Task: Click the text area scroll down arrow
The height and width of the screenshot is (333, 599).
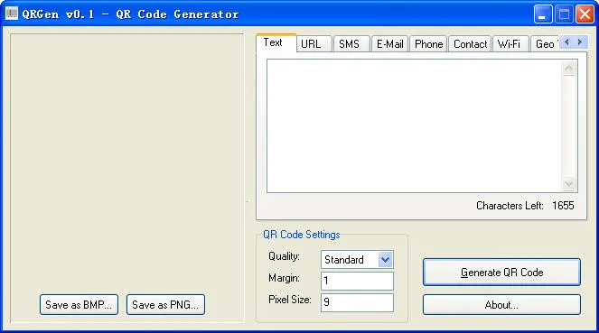Action: (x=569, y=183)
